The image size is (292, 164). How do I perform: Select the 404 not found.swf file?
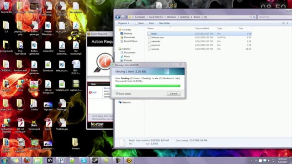tap(21, 126)
